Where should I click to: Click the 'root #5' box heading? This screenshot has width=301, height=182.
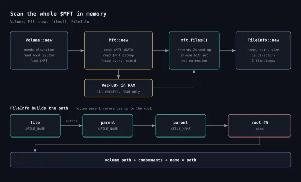(260, 123)
